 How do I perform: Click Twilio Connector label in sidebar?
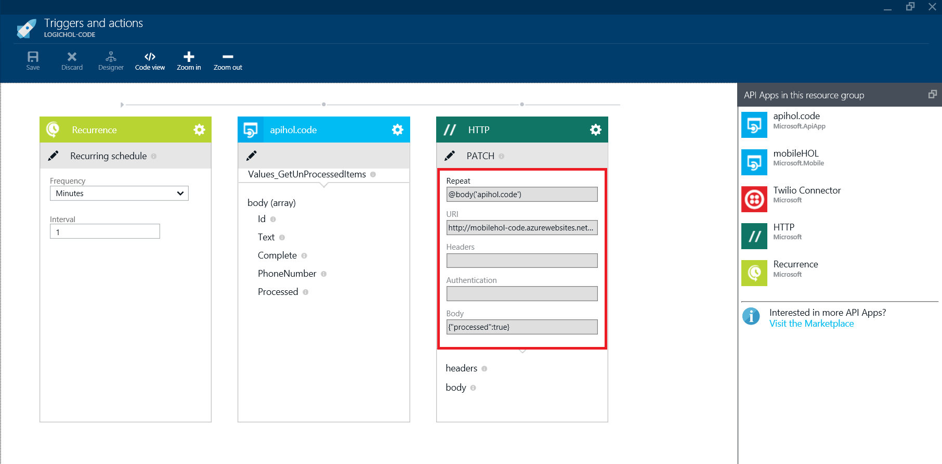[807, 190]
